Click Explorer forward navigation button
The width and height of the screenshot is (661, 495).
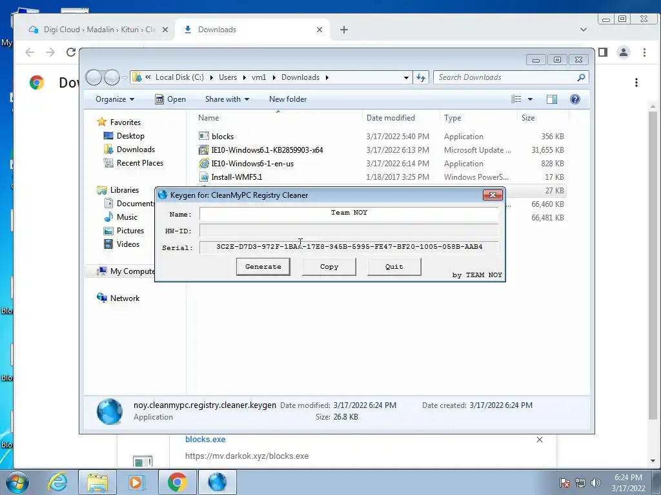tap(112, 77)
